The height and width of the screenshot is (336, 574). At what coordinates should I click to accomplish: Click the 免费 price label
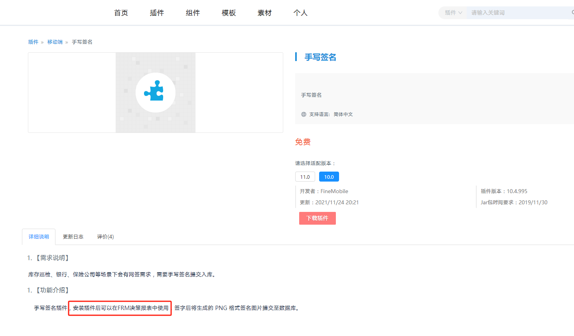click(x=303, y=142)
